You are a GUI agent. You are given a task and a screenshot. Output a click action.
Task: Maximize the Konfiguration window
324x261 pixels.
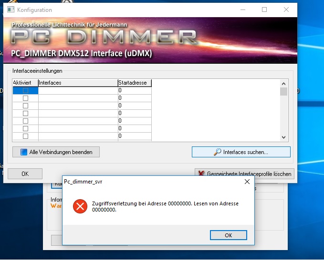264,10
